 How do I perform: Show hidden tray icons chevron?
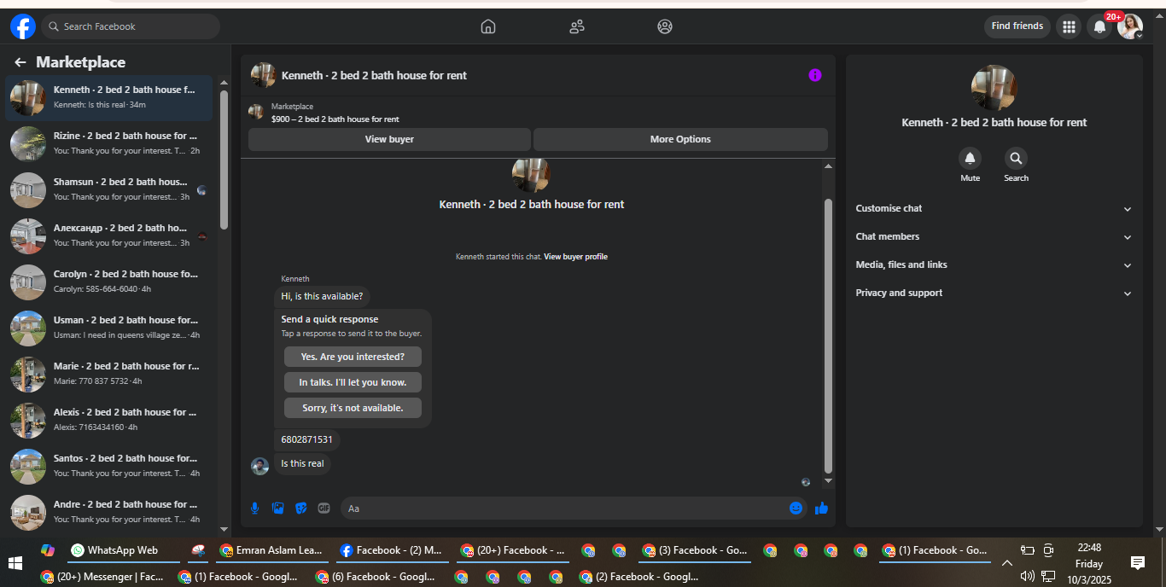[x=1007, y=563]
